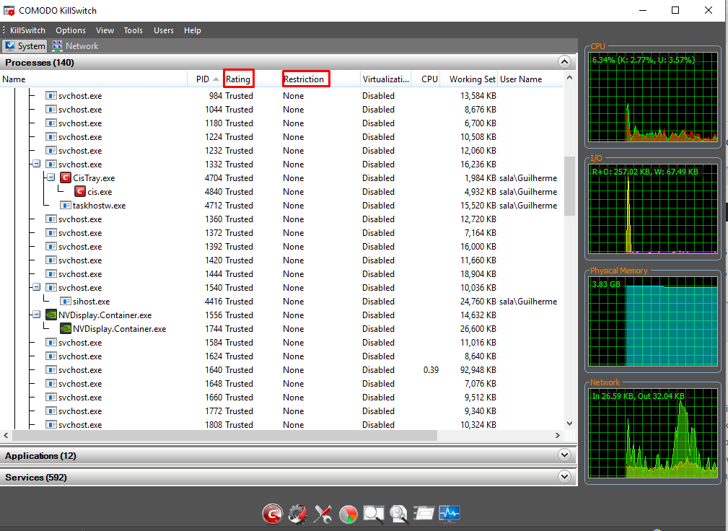Sort by the Rating column header
728x531 pixels.
[x=238, y=79]
